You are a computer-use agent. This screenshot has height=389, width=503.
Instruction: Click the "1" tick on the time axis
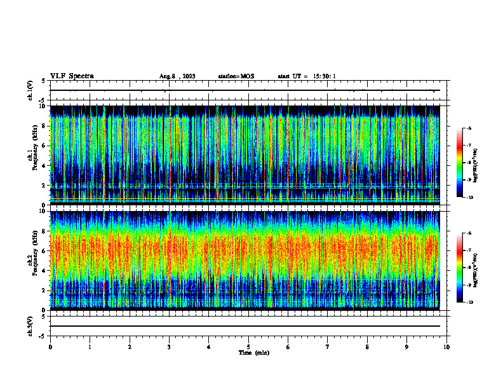pos(90,347)
